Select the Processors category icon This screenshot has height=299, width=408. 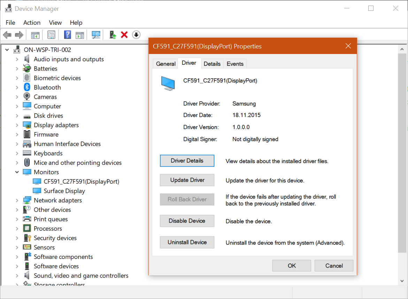tap(27, 228)
